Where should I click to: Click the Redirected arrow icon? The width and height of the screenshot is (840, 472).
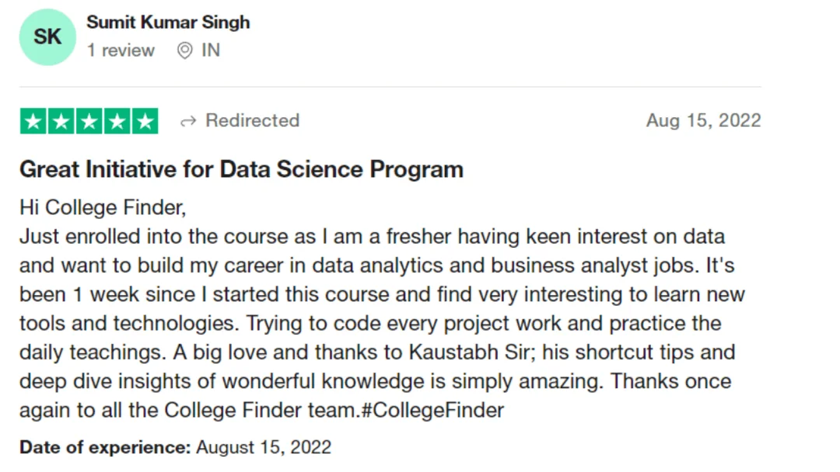click(x=188, y=121)
